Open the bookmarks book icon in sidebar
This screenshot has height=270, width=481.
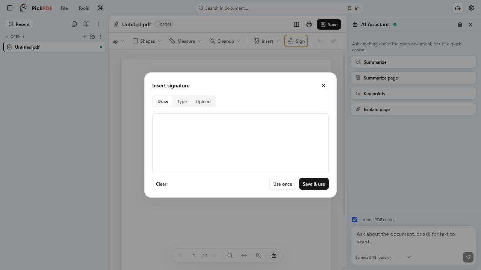[86, 24]
